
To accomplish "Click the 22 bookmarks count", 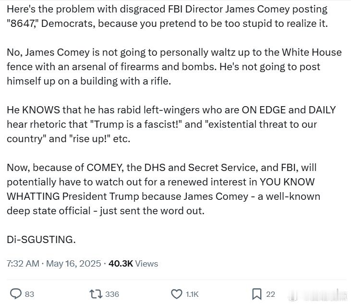I will coord(270,294).
